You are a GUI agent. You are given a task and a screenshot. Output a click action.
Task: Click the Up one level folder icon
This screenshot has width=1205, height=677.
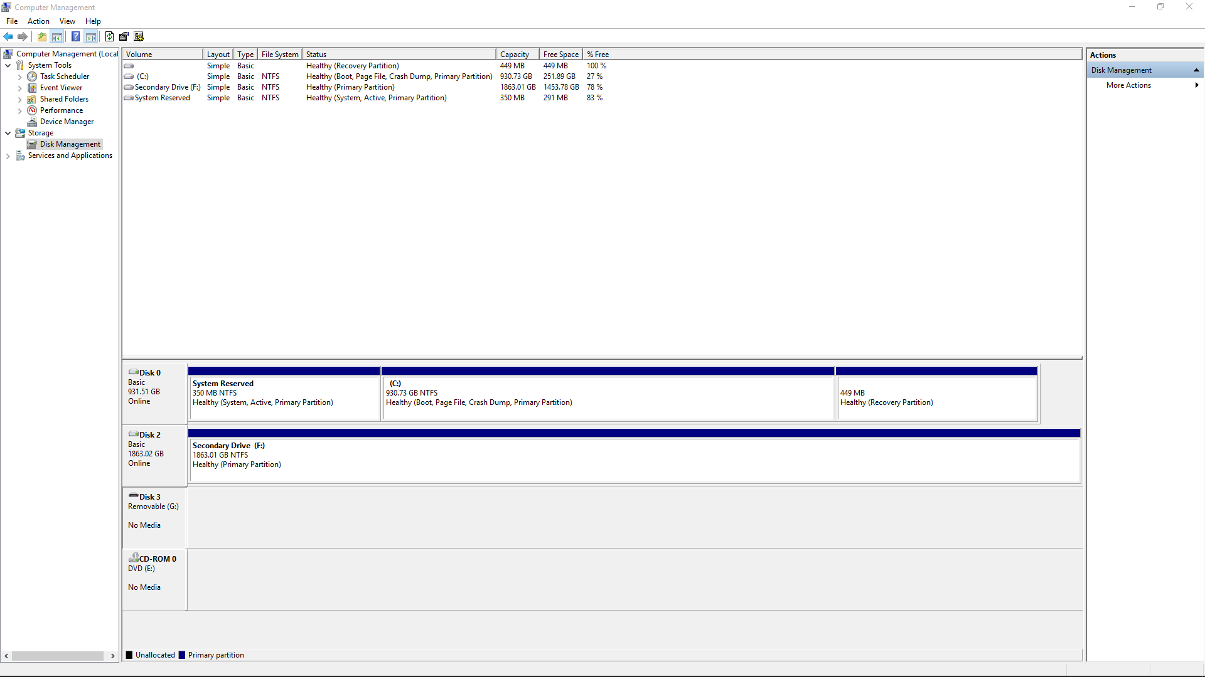(x=42, y=36)
